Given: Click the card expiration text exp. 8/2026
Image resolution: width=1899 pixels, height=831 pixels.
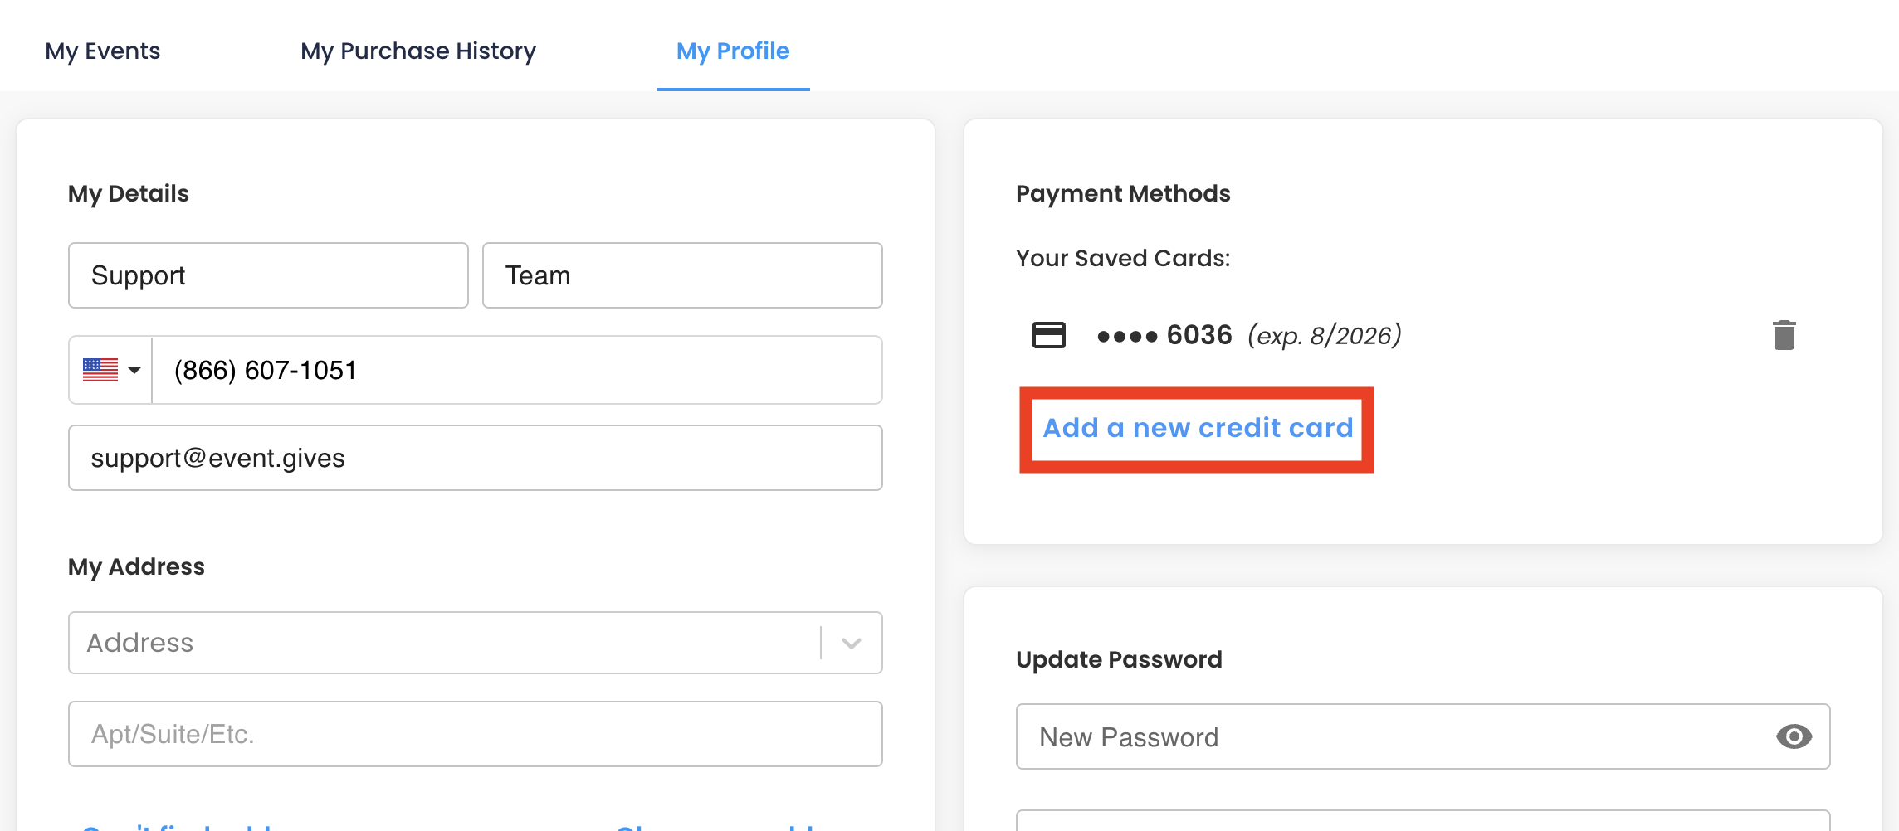Looking at the screenshot, I should pyautogui.click(x=1325, y=335).
